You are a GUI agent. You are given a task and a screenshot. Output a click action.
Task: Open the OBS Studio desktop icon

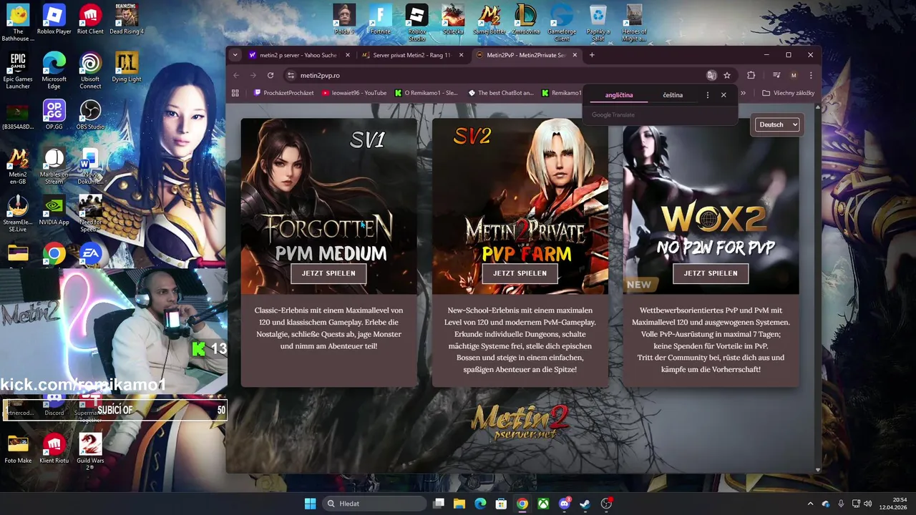[x=90, y=115]
